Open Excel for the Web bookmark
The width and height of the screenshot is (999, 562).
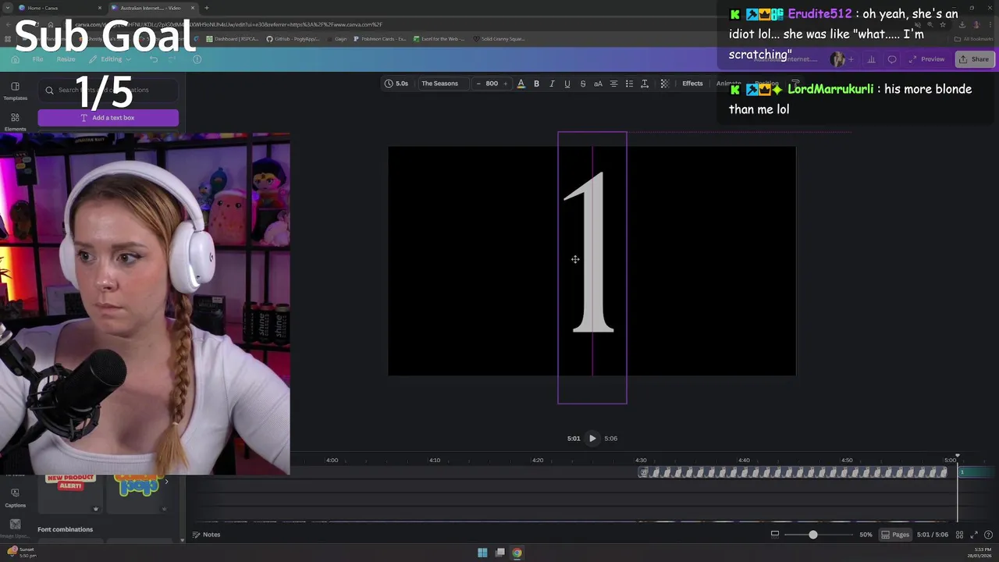439,39
